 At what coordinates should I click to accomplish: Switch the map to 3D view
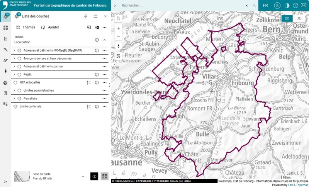[x=299, y=18]
